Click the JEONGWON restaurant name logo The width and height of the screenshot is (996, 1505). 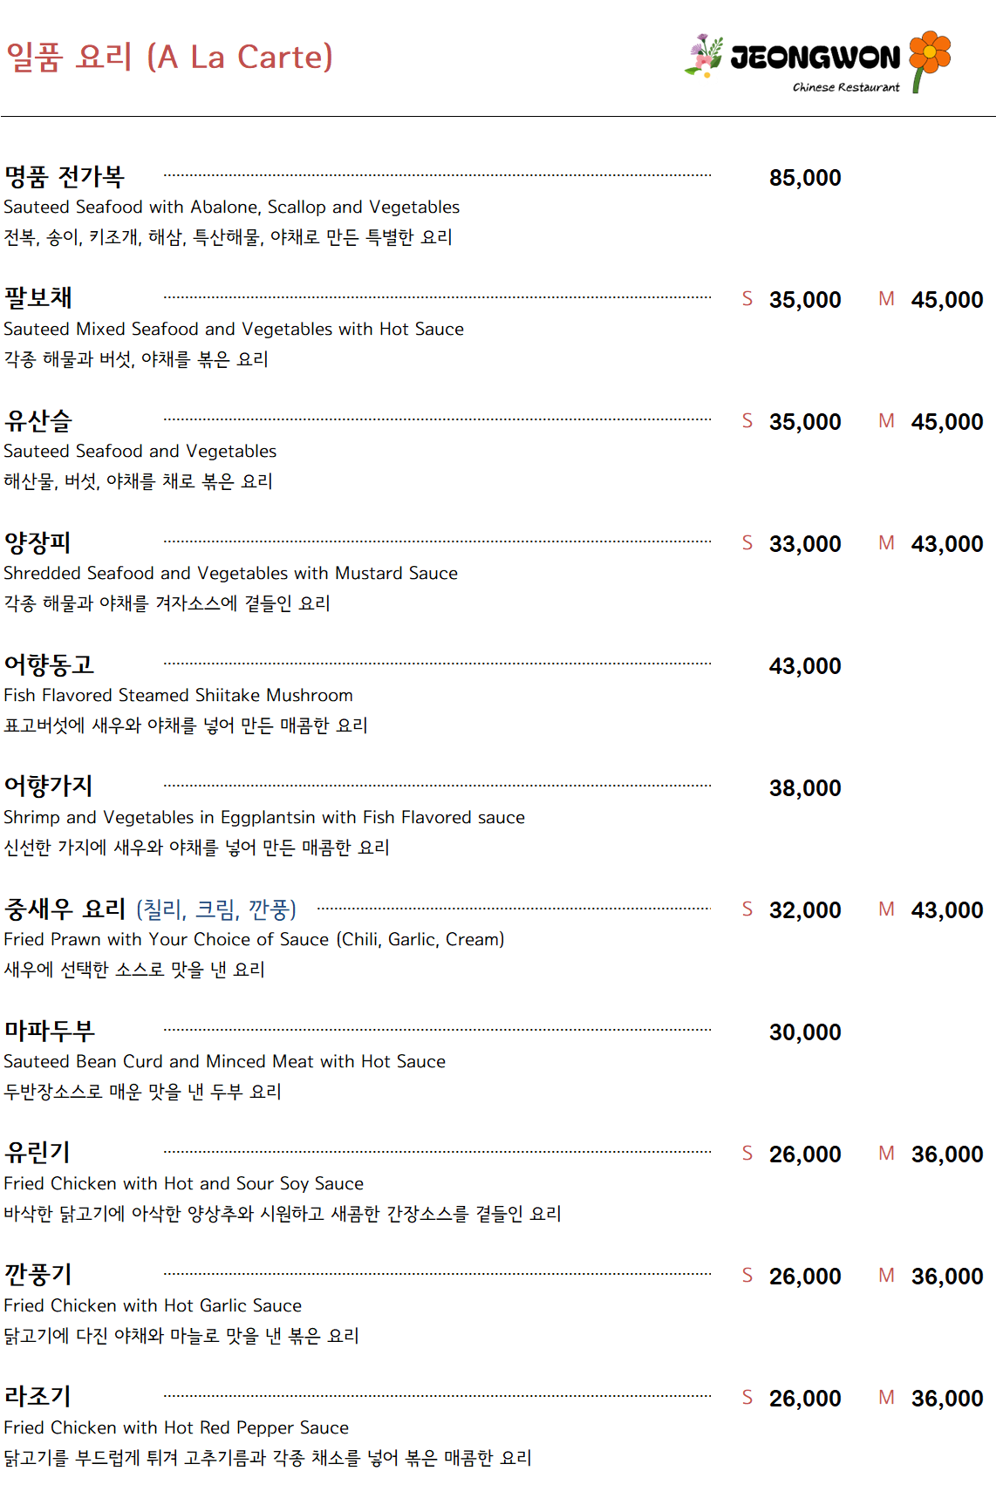point(815,58)
